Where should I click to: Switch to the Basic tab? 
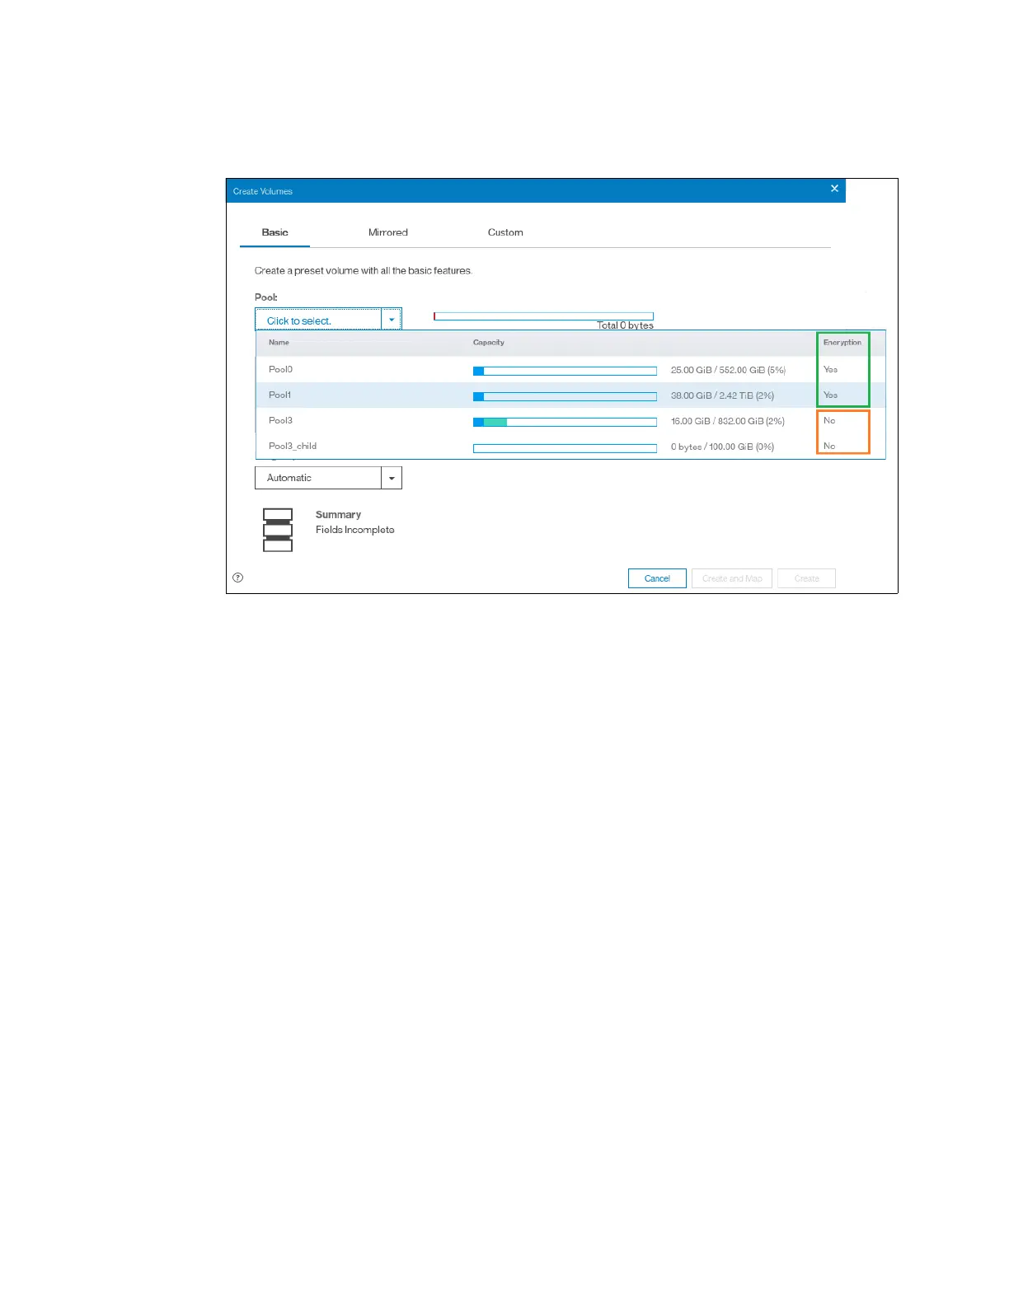pos(275,232)
